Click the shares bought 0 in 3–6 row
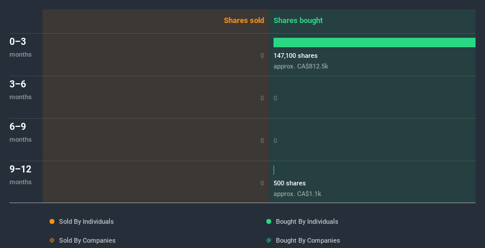The image size is (485, 248). pos(275,98)
